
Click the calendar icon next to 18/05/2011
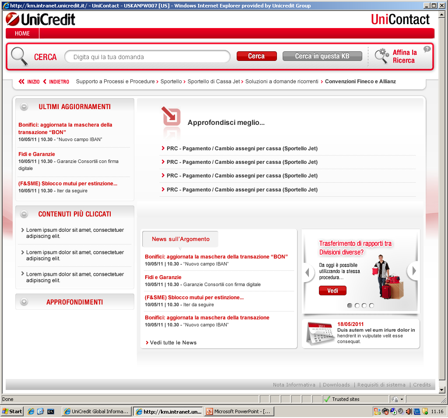[x=320, y=333]
